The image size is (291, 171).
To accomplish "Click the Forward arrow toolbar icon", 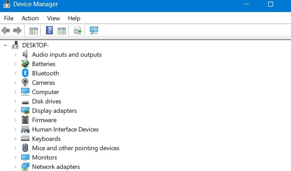I will point(17,30).
